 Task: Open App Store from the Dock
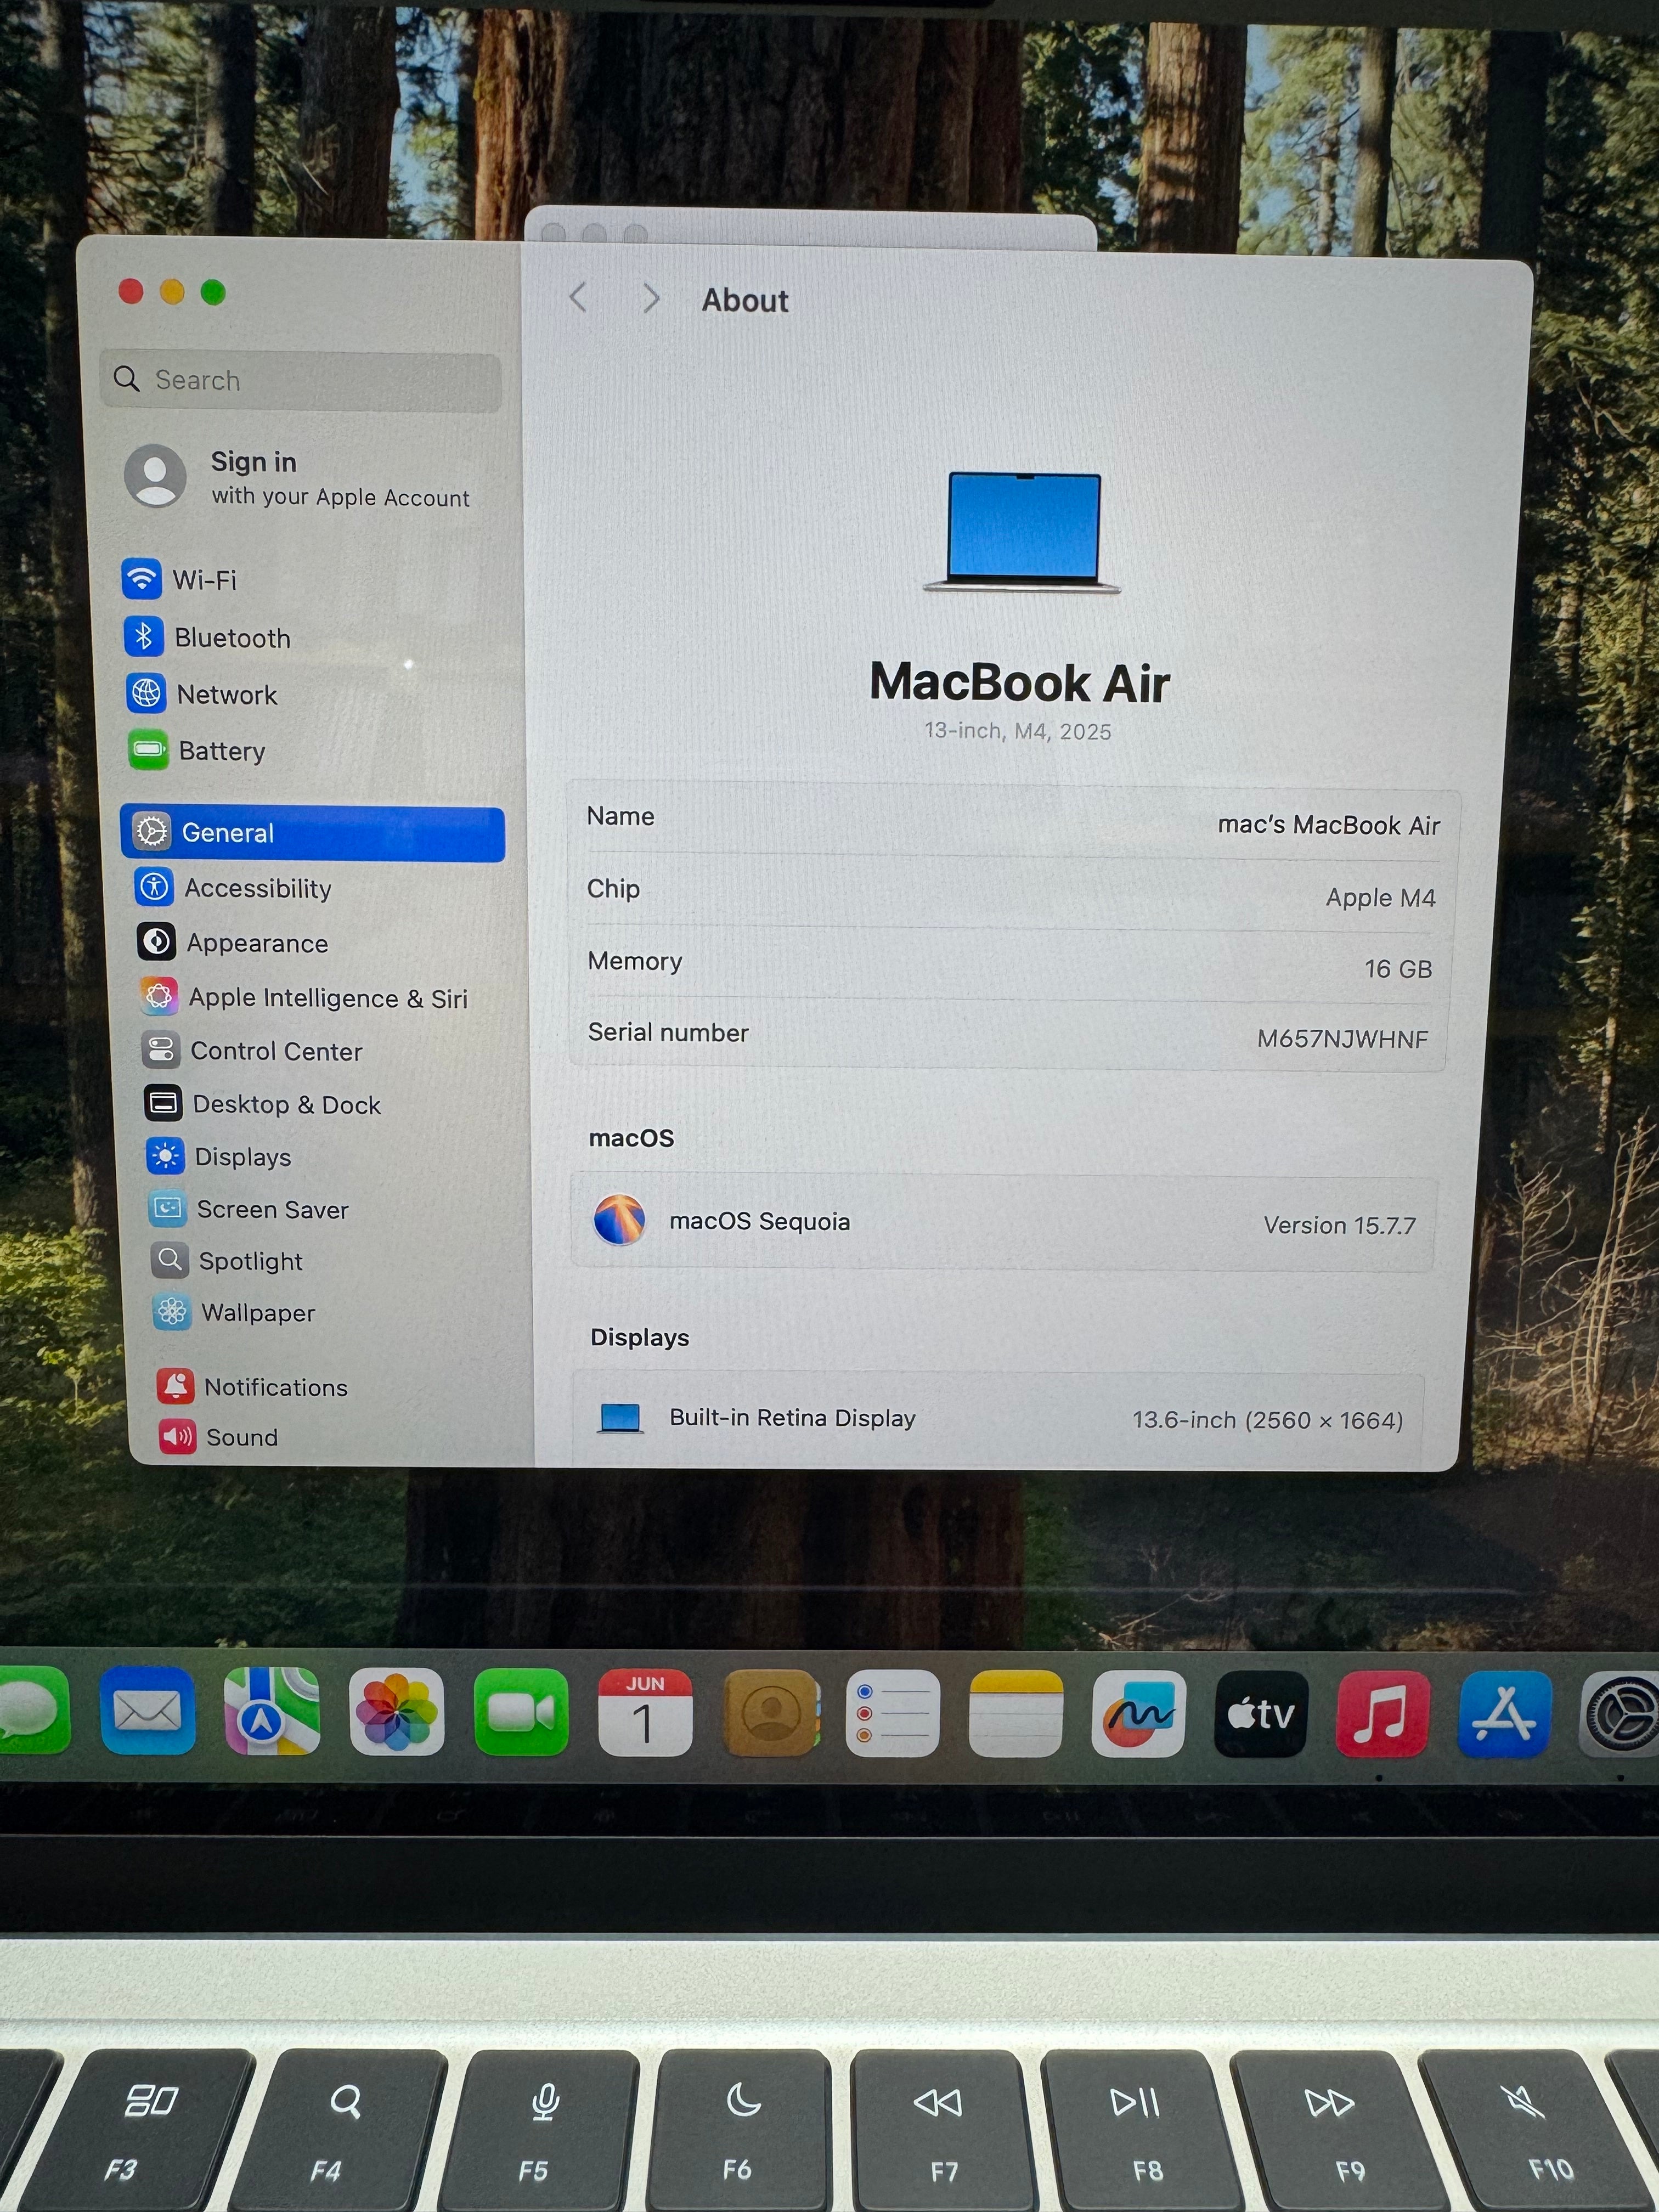pos(1505,1713)
